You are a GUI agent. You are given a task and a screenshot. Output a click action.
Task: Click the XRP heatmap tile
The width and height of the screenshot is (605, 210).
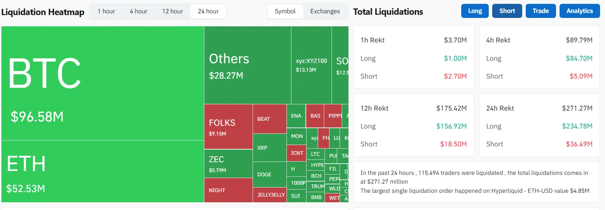coord(270,148)
